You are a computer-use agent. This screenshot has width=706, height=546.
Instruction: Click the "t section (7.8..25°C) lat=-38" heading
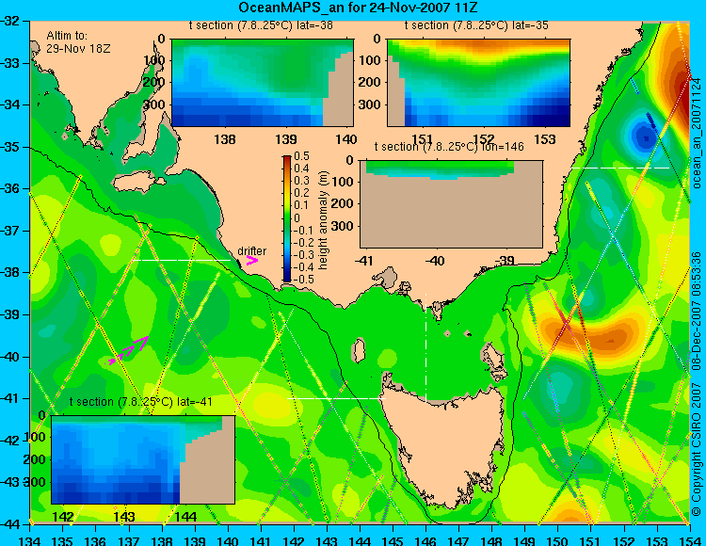tap(261, 25)
